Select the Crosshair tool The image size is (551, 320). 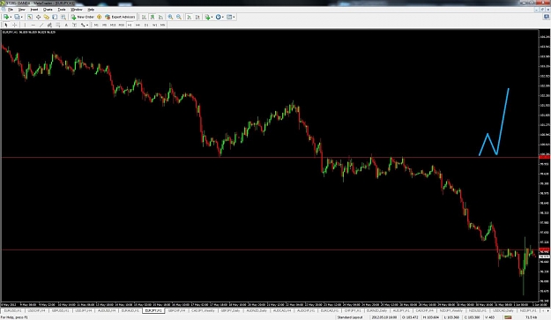[15, 25]
